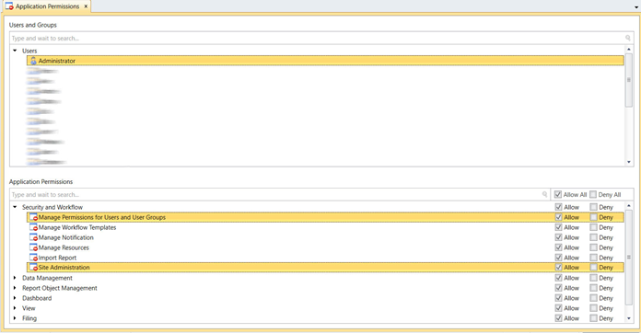Click the Manage Notification icon
Viewport: 641px width, 333px height.
coord(33,237)
